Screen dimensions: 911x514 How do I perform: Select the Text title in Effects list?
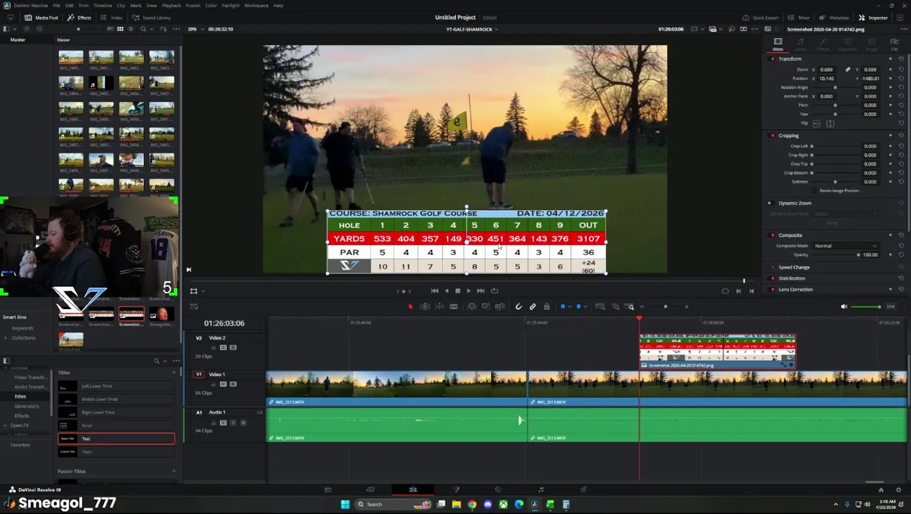pyautogui.click(x=116, y=439)
